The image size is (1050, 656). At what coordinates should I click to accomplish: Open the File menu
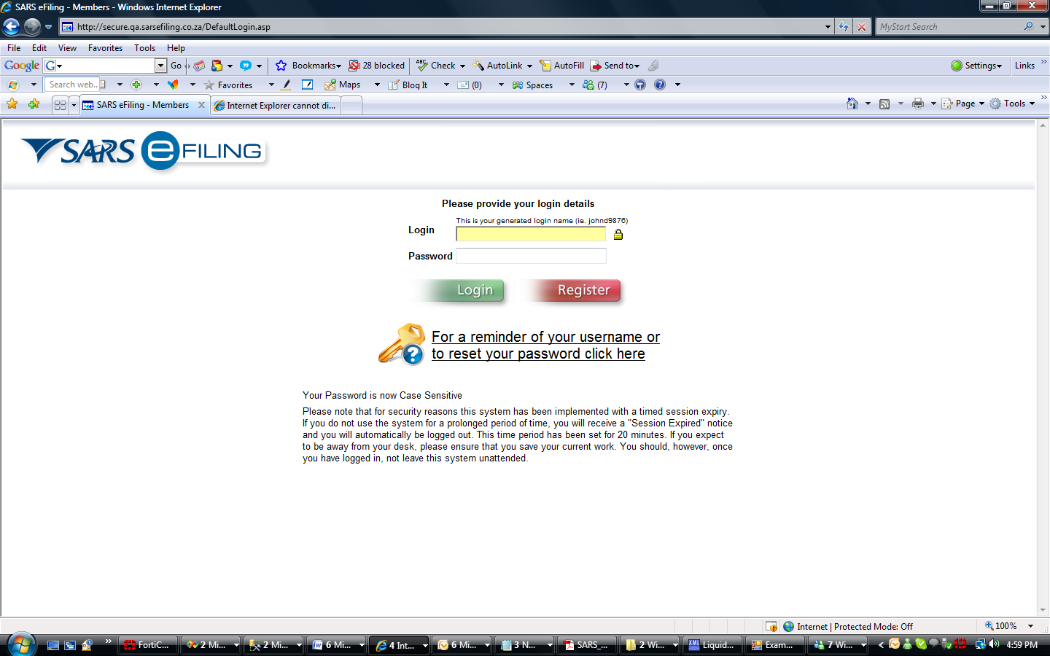pyautogui.click(x=14, y=48)
